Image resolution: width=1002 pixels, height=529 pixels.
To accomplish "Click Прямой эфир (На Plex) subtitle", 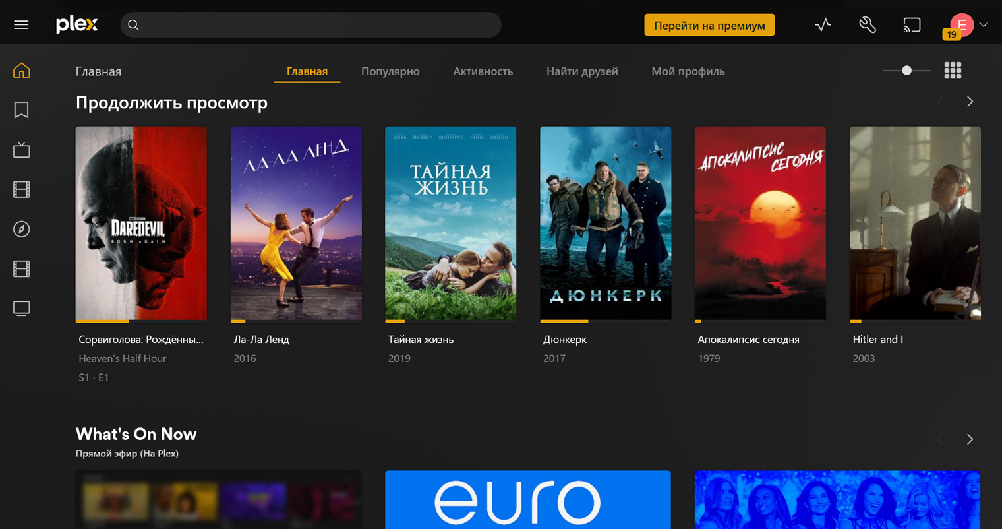I will (x=127, y=454).
